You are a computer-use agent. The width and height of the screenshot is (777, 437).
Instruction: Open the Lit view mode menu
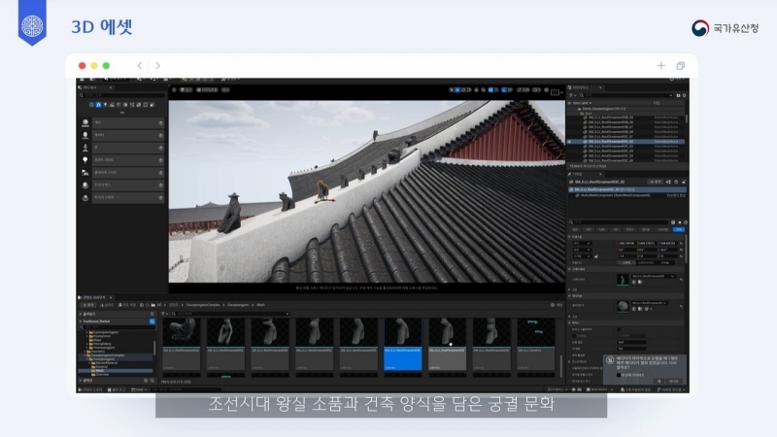(207, 89)
